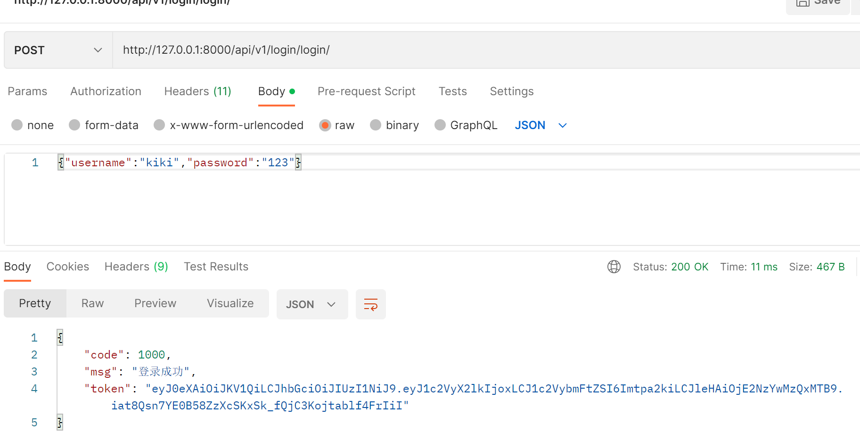Open the request Settings tab

pos(512,91)
